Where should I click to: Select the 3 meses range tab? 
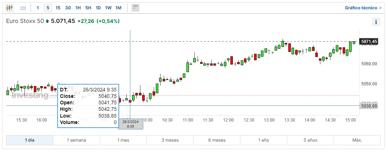click(170, 140)
